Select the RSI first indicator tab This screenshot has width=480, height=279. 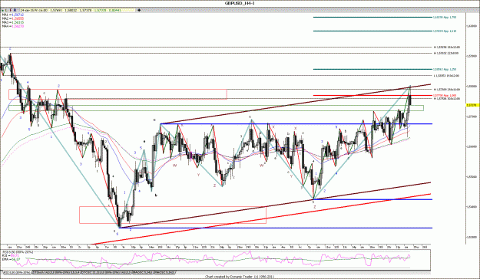click(17, 273)
